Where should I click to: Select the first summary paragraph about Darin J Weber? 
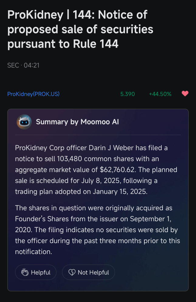[x=96, y=170]
